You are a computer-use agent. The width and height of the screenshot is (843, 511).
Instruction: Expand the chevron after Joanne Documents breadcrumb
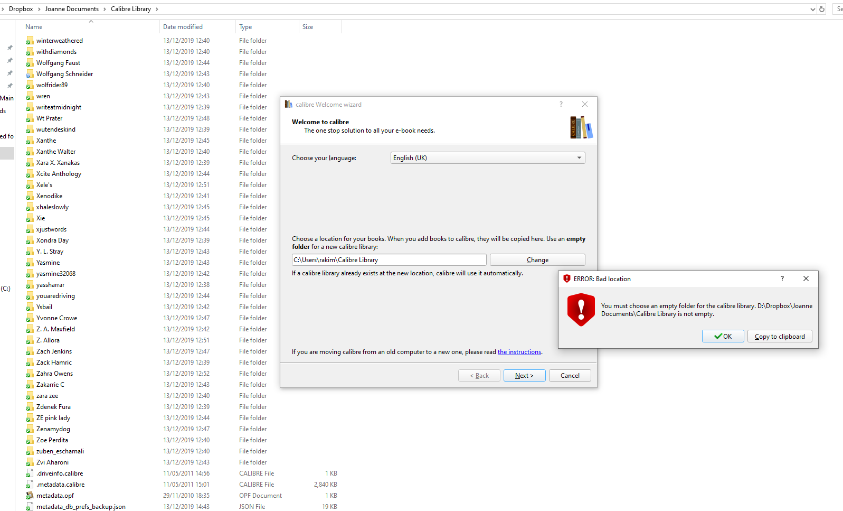pos(105,9)
